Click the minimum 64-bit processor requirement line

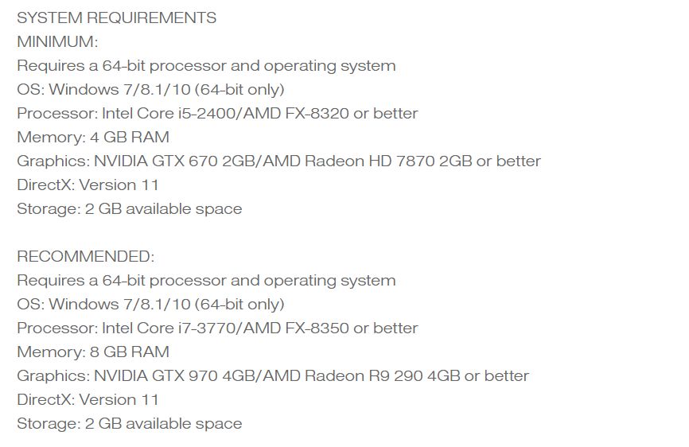click(x=207, y=66)
